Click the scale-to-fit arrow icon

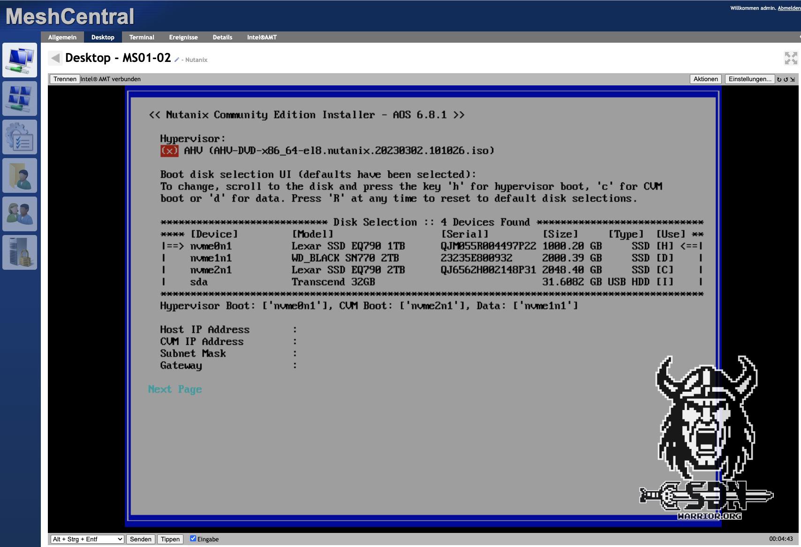tap(793, 80)
